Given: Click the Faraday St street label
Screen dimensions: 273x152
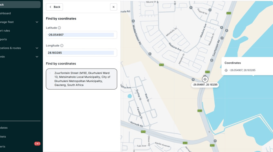Looking at the screenshot, I should tap(139, 113).
